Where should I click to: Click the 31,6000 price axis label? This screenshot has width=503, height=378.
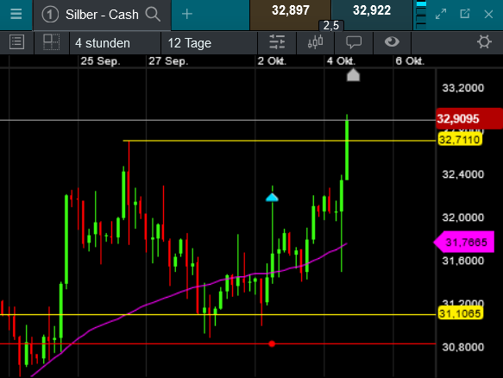(x=463, y=261)
